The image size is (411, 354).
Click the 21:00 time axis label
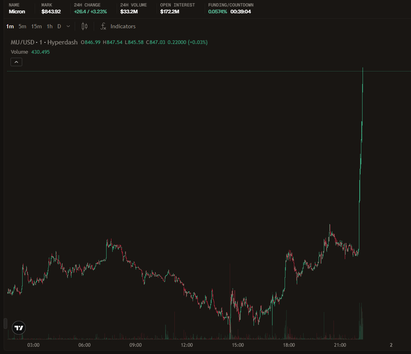340,345
